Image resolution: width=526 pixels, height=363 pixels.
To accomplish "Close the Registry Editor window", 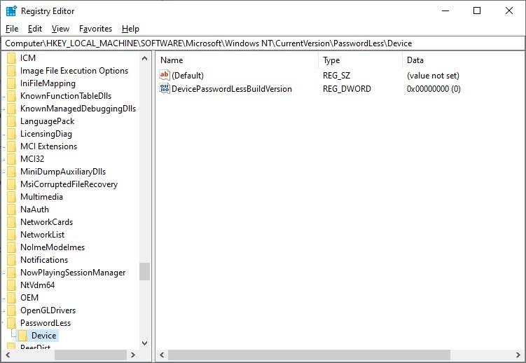I will [x=509, y=11].
